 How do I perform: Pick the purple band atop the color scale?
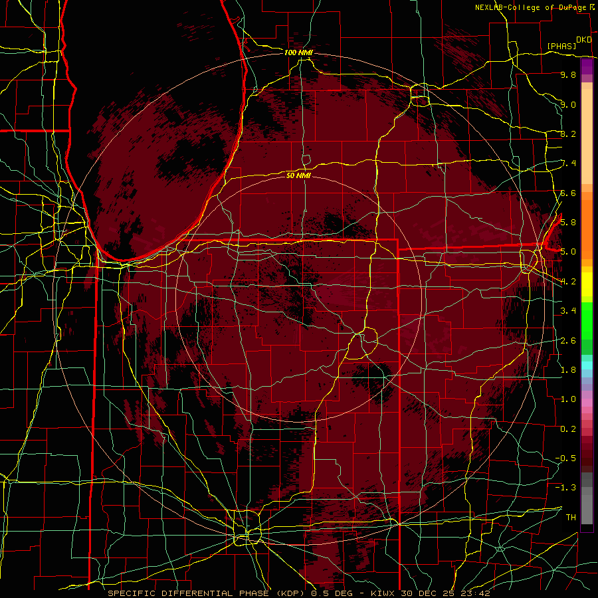point(587,66)
